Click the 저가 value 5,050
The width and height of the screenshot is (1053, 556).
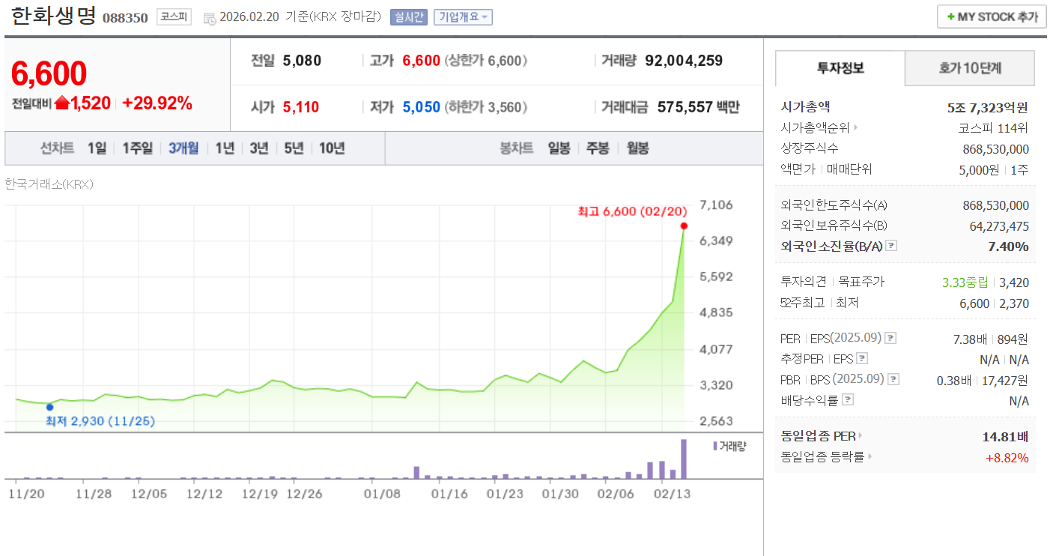point(422,107)
